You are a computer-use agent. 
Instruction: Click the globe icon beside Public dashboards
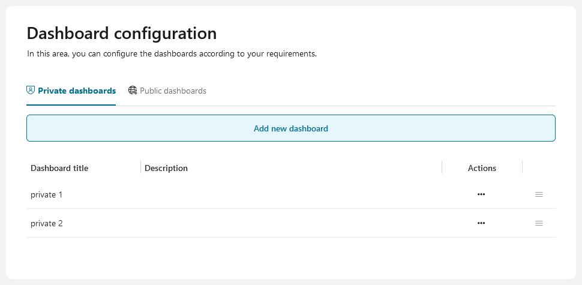(133, 91)
